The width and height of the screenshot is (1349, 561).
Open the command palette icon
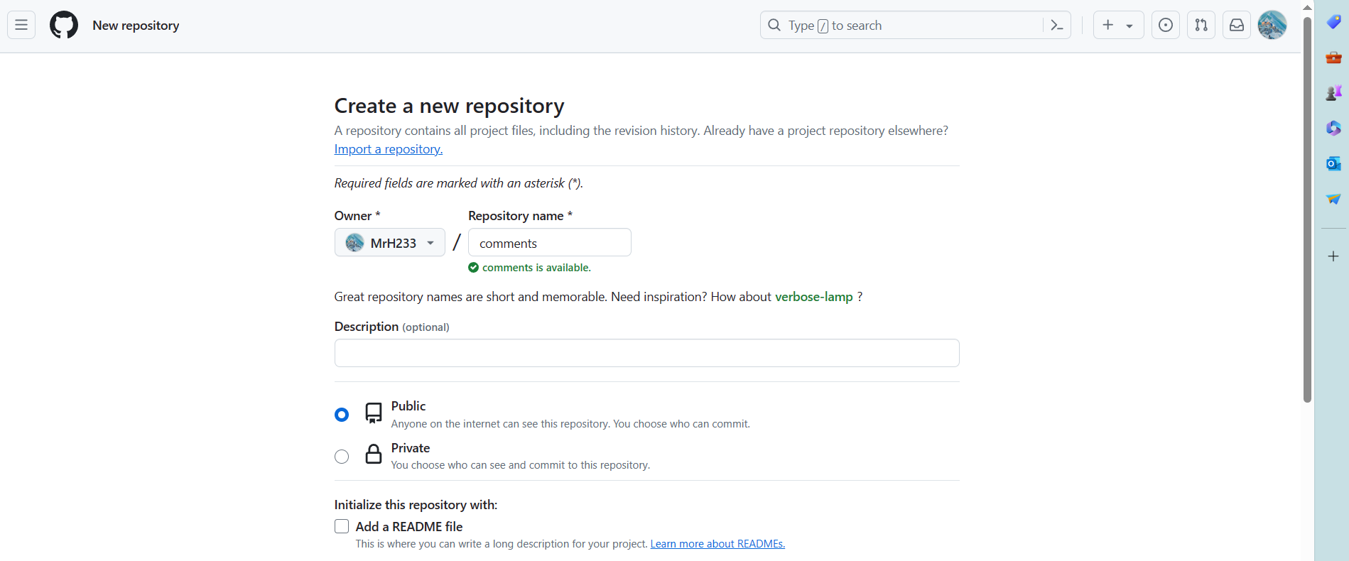click(1057, 26)
